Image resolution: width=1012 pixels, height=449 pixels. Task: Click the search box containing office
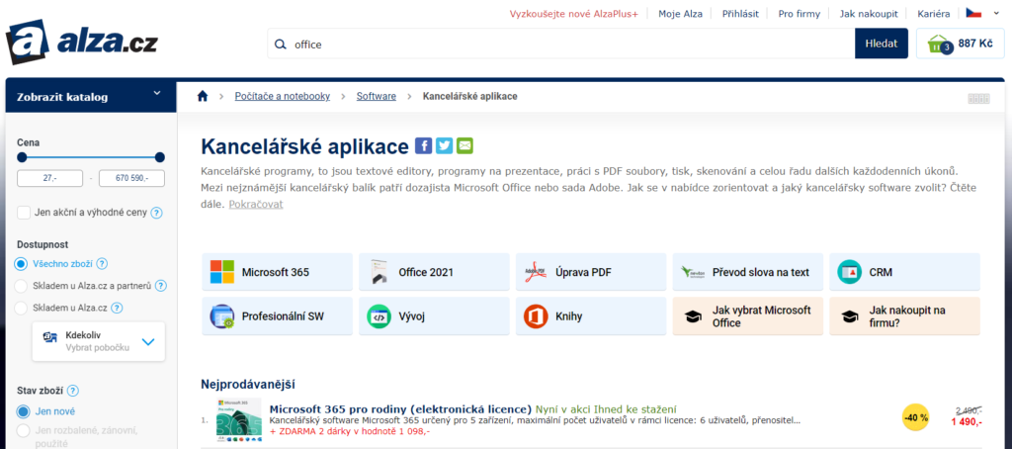[561, 44]
